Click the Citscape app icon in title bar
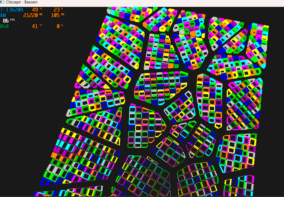This screenshot has height=197, width=284. 3,2
